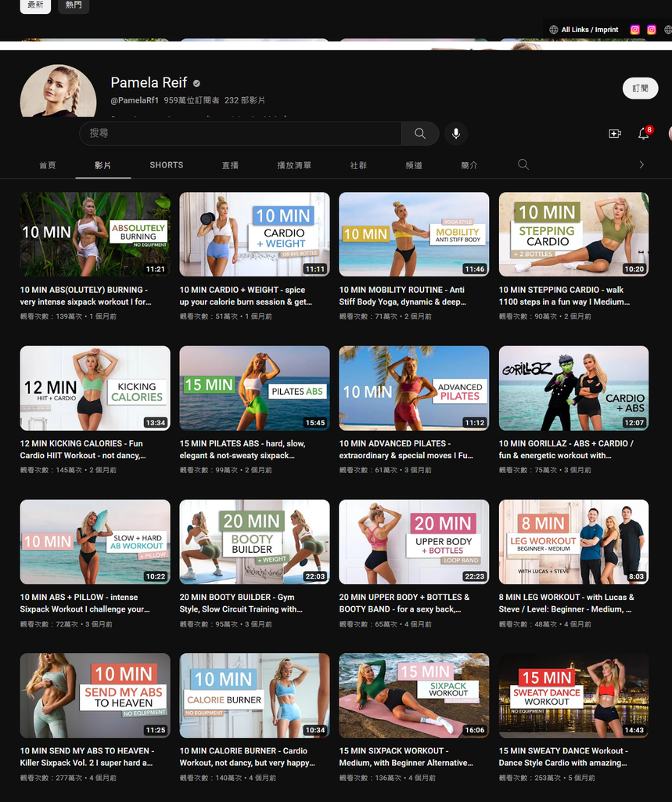Click the magnifier search button beside the search box
672x802 pixels.
click(420, 133)
